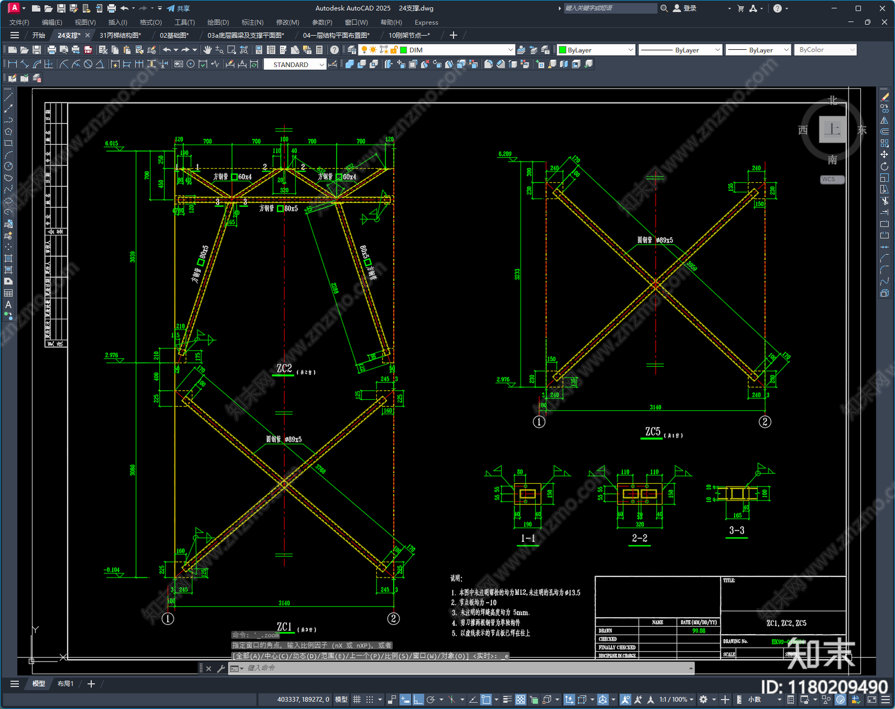Toggle lineweight display in the status bar

[507, 699]
